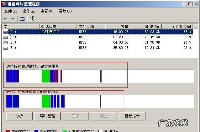The image size is (200, 132).
Task: Click NTFS in the D: row
Action: point(82,37)
